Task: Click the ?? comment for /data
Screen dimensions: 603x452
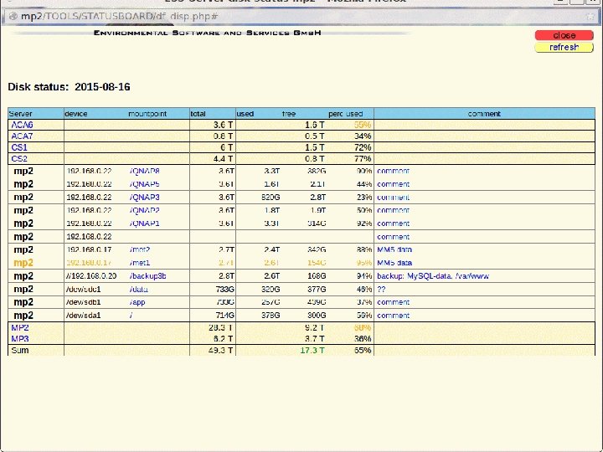Action: coord(381,289)
